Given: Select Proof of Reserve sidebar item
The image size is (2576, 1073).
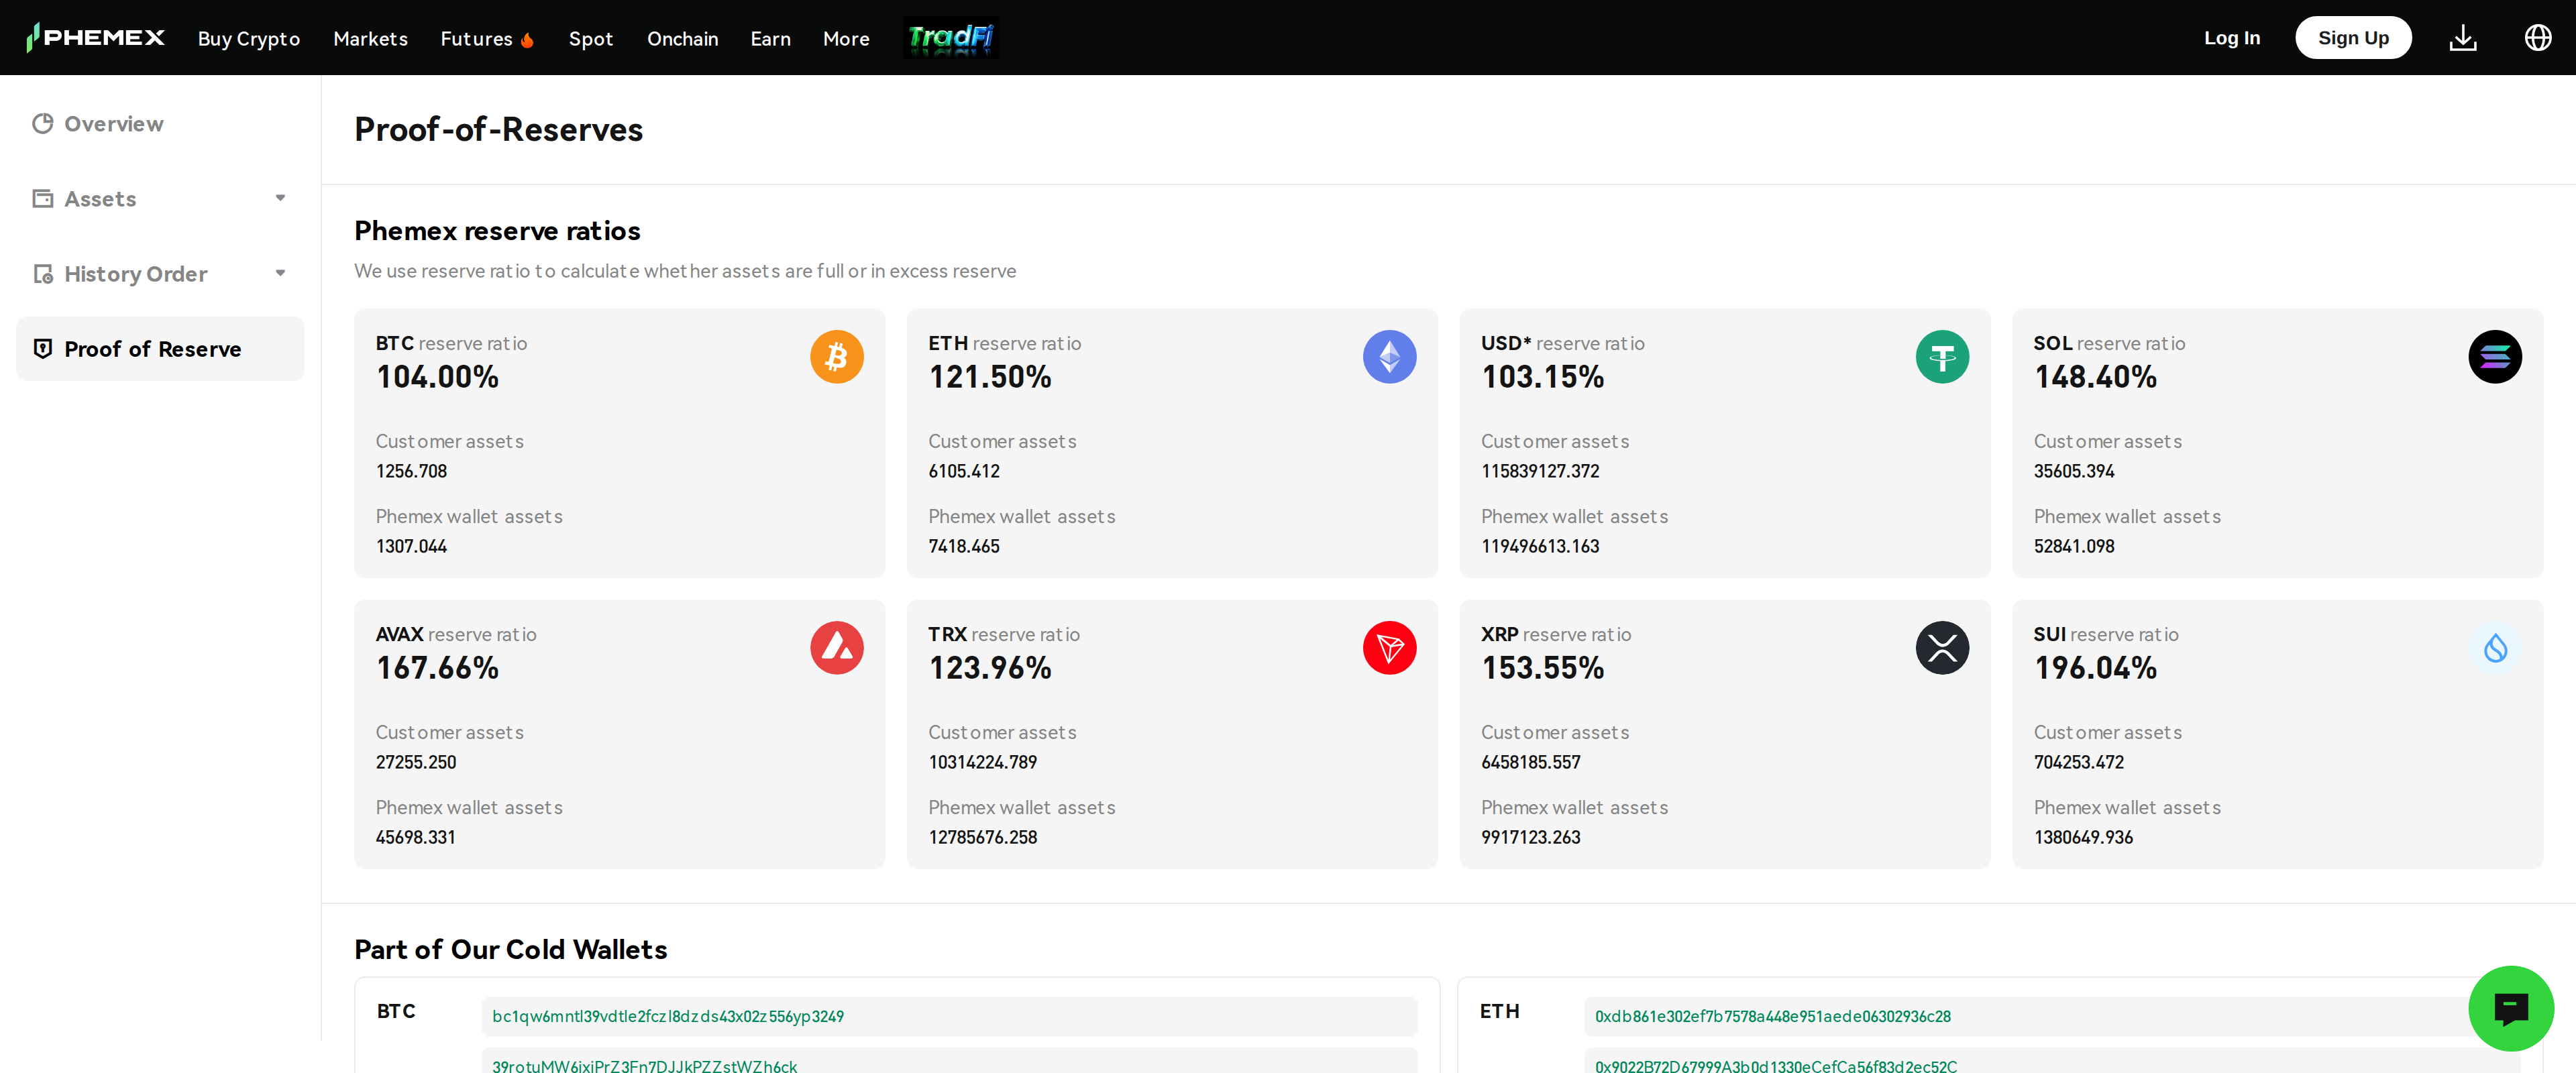Looking at the screenshot, I should (x=160, y=348).
